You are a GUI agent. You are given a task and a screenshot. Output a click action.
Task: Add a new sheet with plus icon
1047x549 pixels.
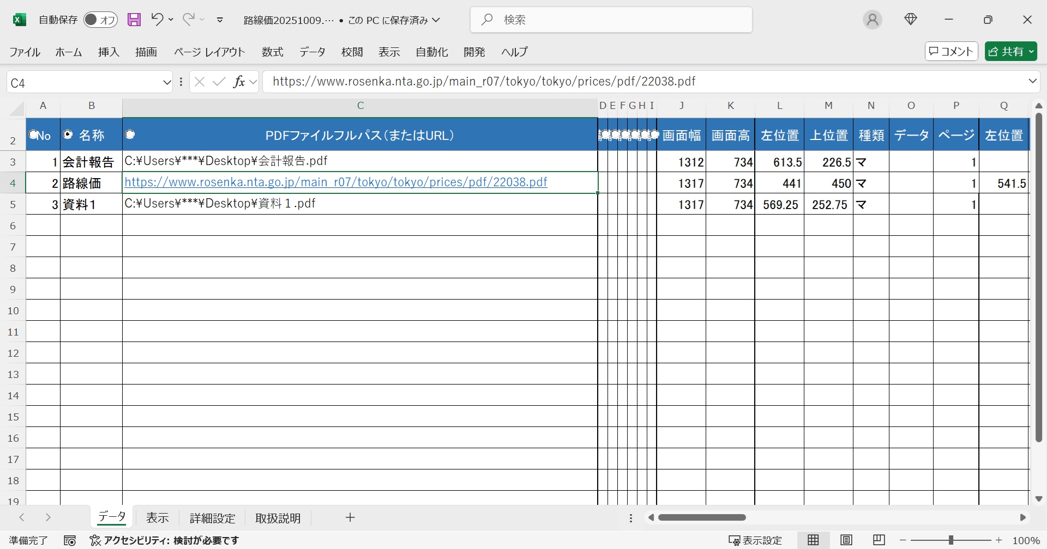350,517
